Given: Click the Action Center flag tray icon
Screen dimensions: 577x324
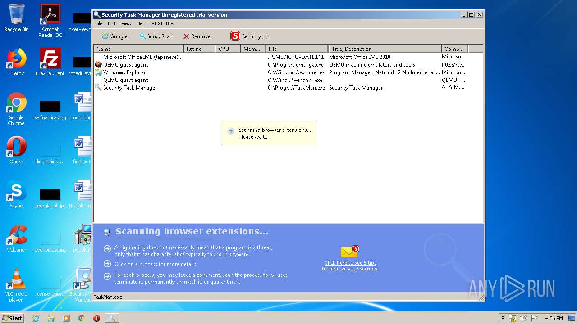Looking at the screenshot, I should pyautogui.click(x=534, y=318).
